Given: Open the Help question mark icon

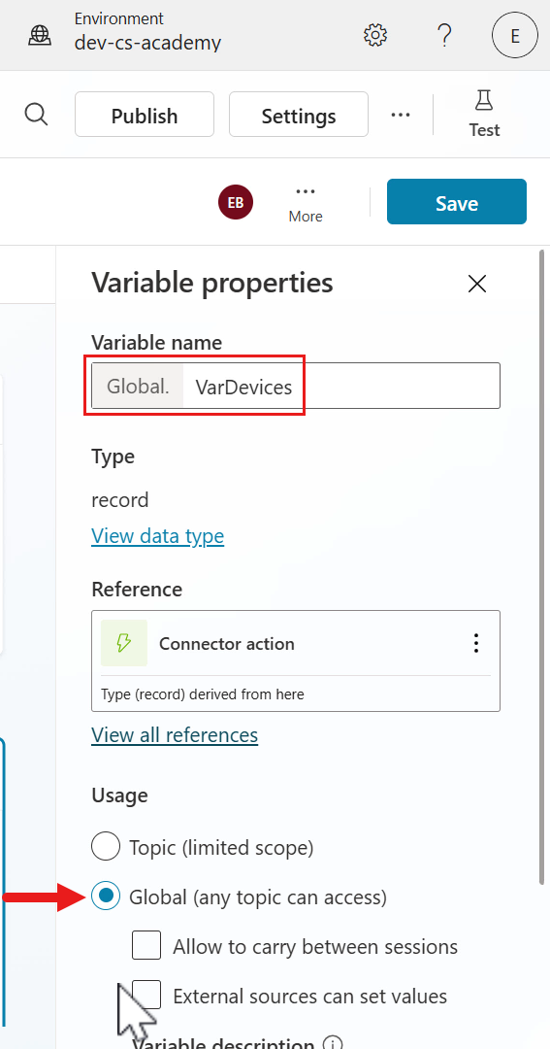Looking at the screenshot, I should point(444,35).
